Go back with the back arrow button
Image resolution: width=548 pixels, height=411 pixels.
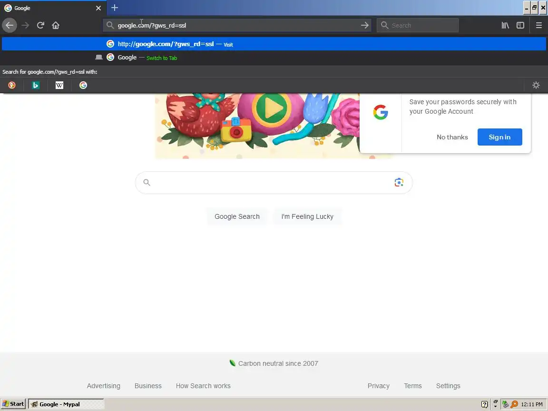pos(10,25)
